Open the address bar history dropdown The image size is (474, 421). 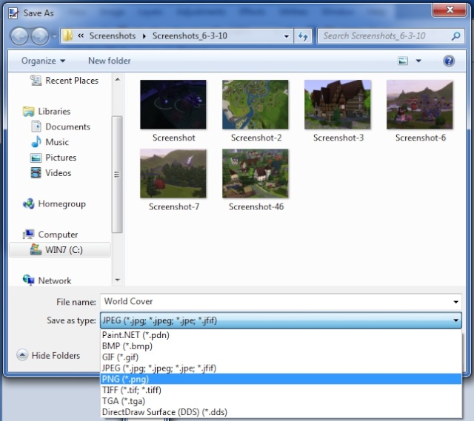[287, 36]
